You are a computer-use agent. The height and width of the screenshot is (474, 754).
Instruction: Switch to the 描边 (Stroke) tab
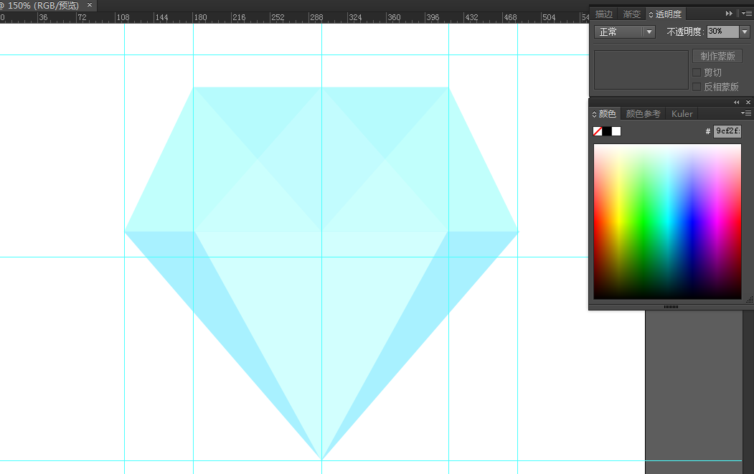tap(604, 14)
